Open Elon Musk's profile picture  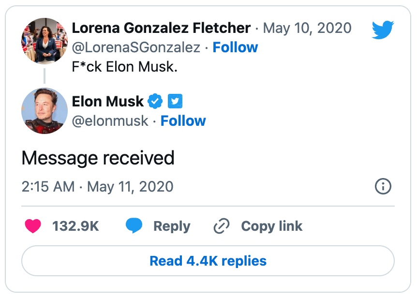point(45,111)
